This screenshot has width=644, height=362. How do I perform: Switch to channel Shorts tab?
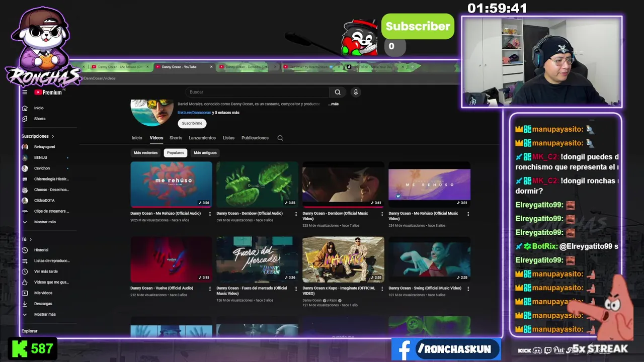coord(176,138)
